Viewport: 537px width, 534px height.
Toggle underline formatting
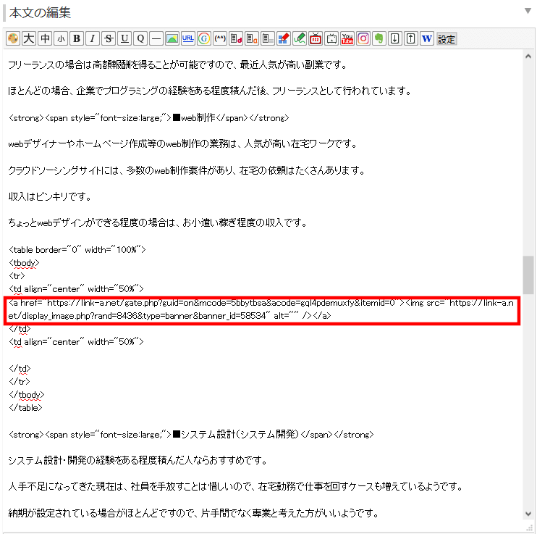(124, 38)
